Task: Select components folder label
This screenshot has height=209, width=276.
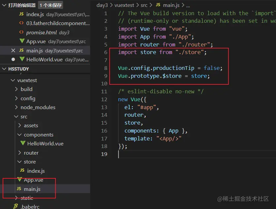Action: (39, 135)
